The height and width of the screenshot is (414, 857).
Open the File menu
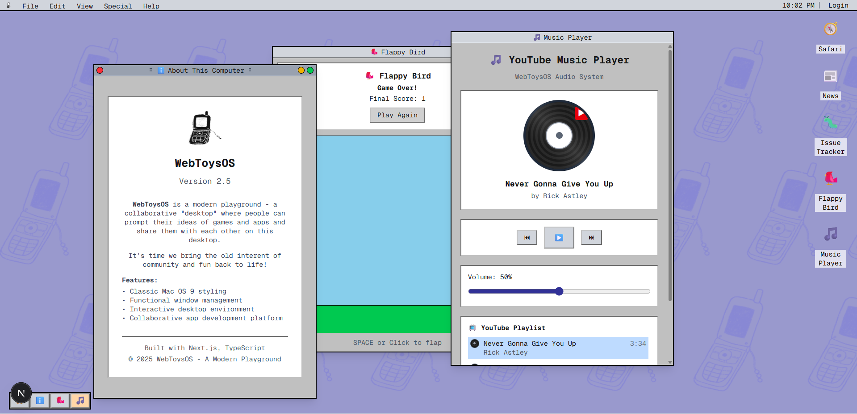[x=30, y=6]
